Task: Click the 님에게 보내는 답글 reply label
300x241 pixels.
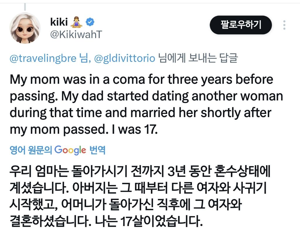Action: pyautogui.click(x=198, y=59)
